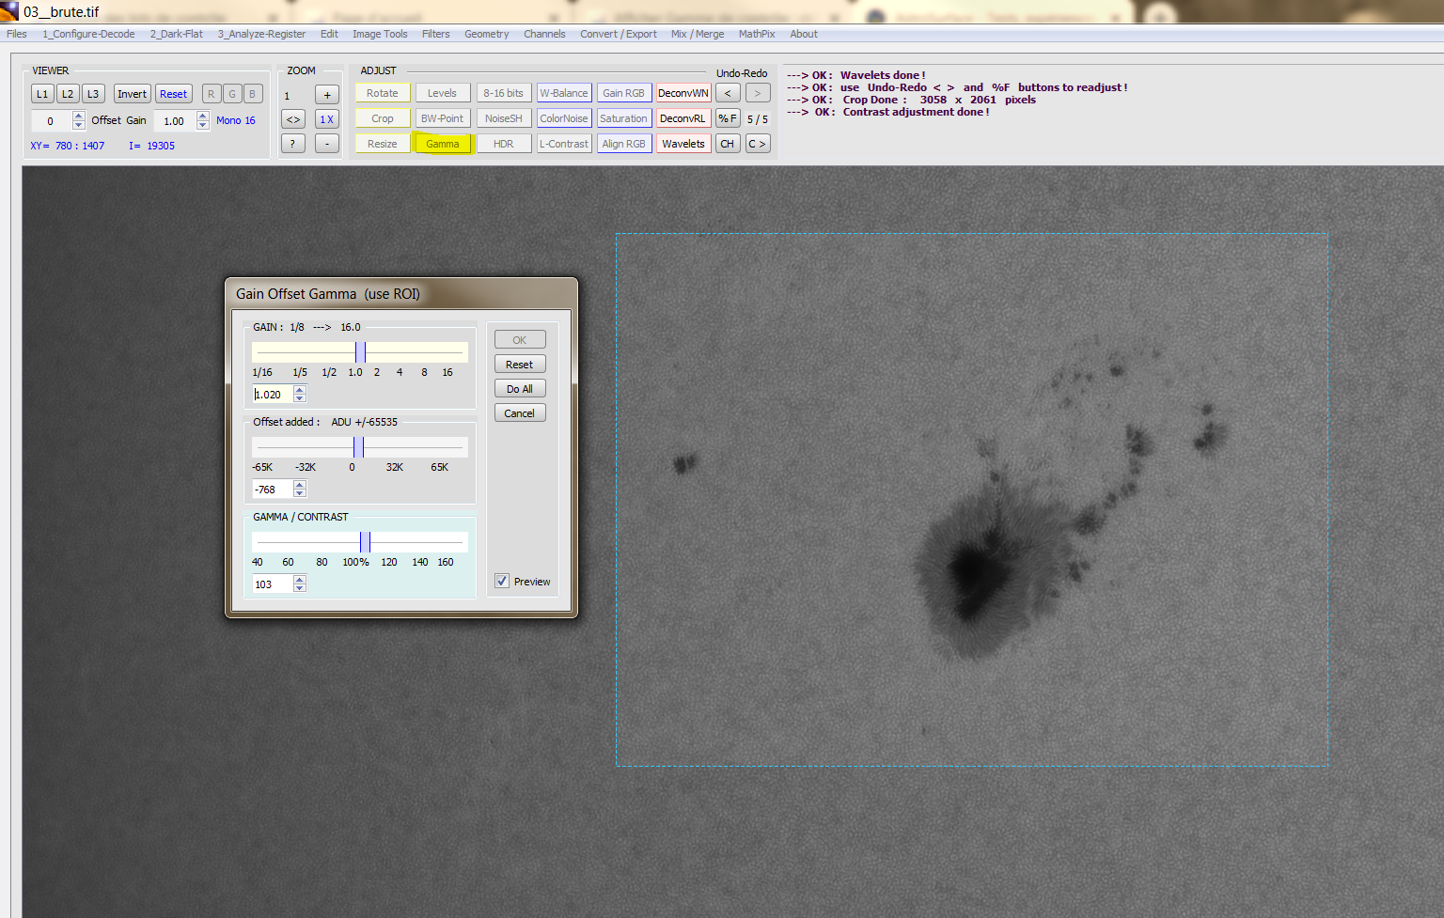The height and width of the screenshot is (918, 1444).
Task: Click the Gamma percentage value field
Action: (273, 584)
